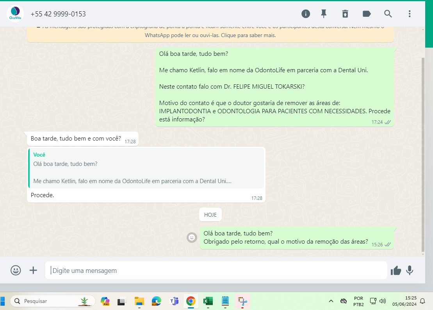Open Task View on the taskbar

[122, 301]
